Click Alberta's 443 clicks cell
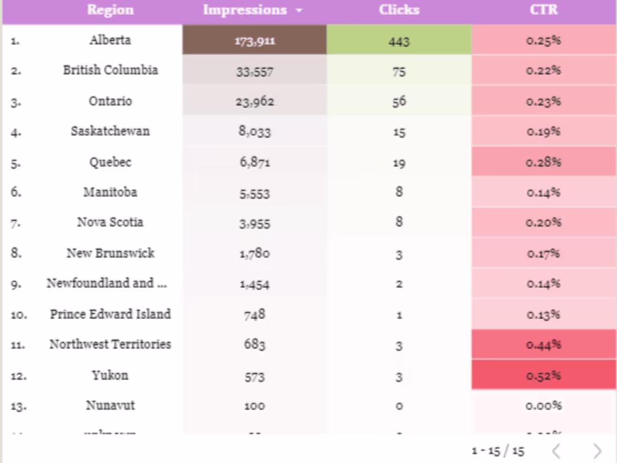 (399, 40)
